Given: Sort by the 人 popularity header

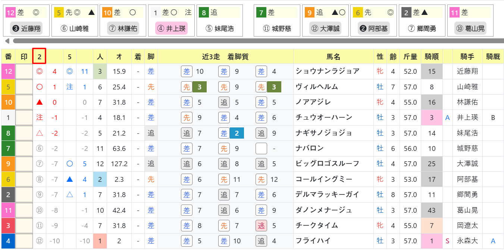Looking at the screenshot, I should click(100, 57).
